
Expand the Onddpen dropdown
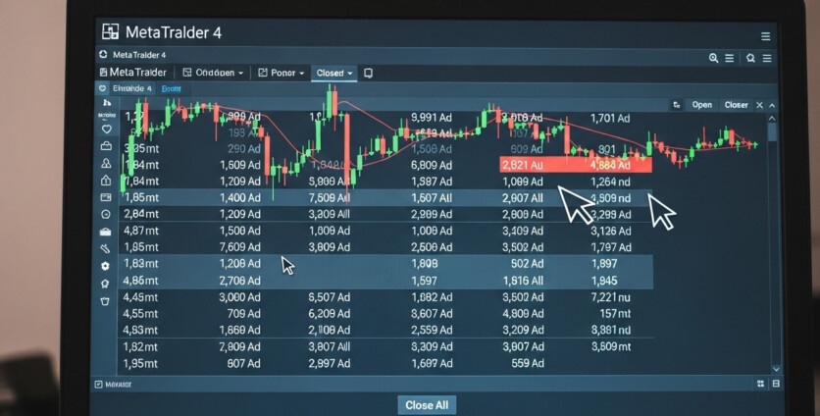tap(213, 73)
